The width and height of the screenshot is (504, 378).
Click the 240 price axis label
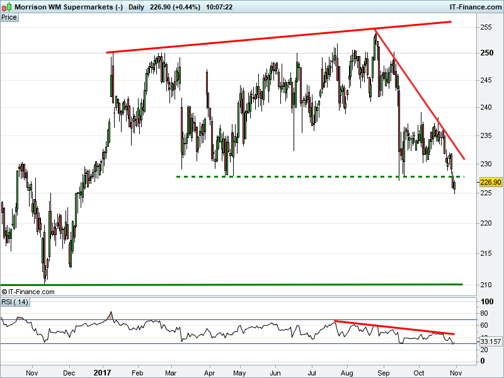pos(486,107)
